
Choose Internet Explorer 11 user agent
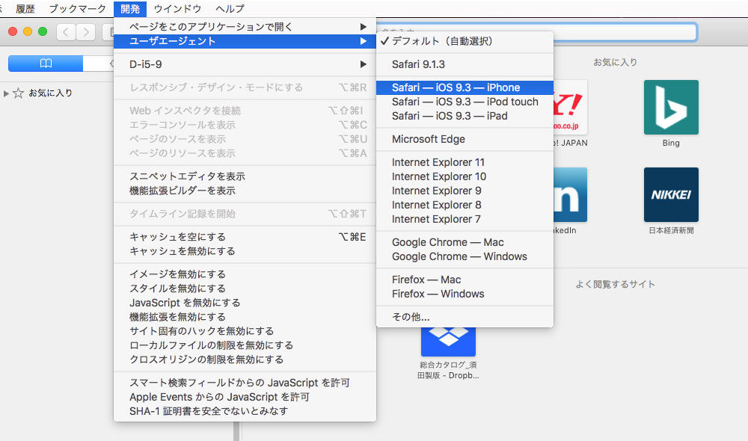pyautogui.click(x=465, y=163)
